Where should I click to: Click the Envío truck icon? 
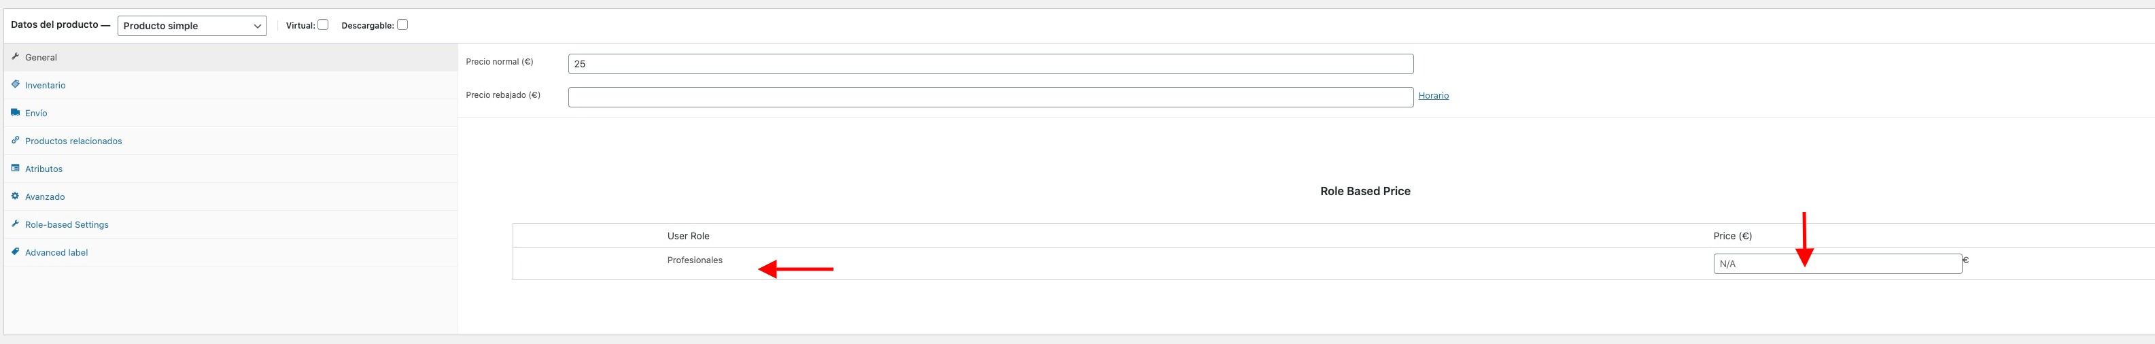(15, 112)
